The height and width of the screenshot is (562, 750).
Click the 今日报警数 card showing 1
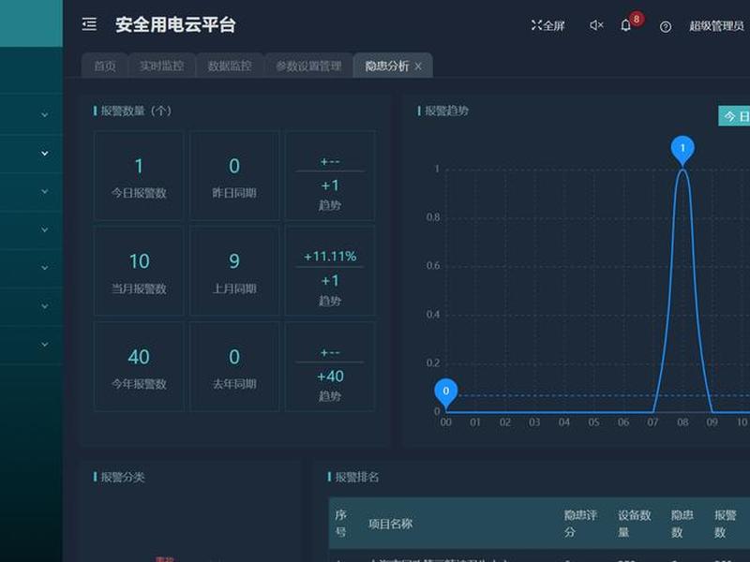tap(139, 175)
